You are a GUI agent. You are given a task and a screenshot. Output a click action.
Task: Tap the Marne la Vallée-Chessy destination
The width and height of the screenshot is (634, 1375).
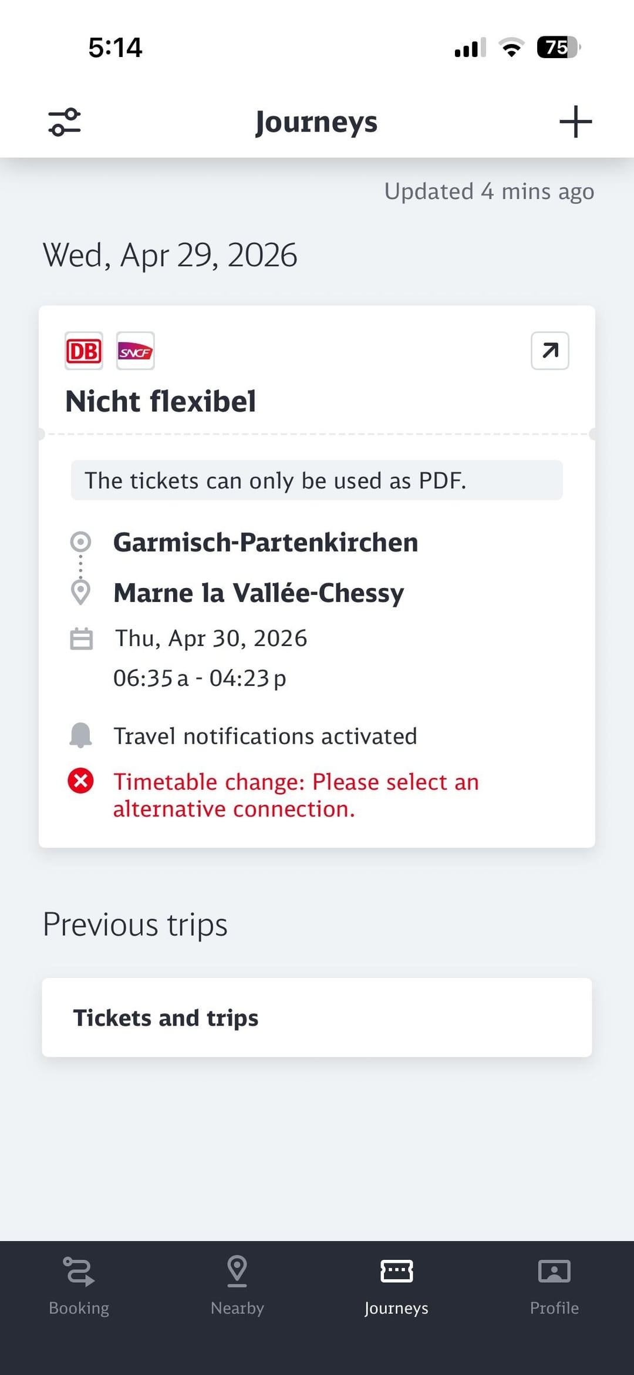pyautogui.click(x=258, y=593)
